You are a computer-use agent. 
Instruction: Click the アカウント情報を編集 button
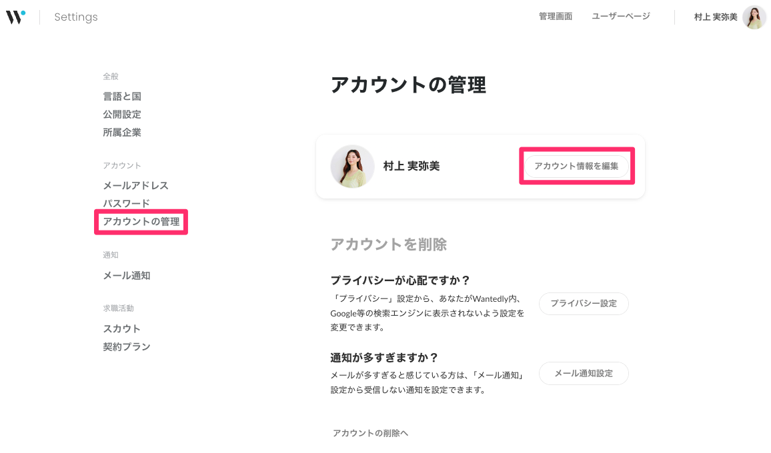(576, 167)
